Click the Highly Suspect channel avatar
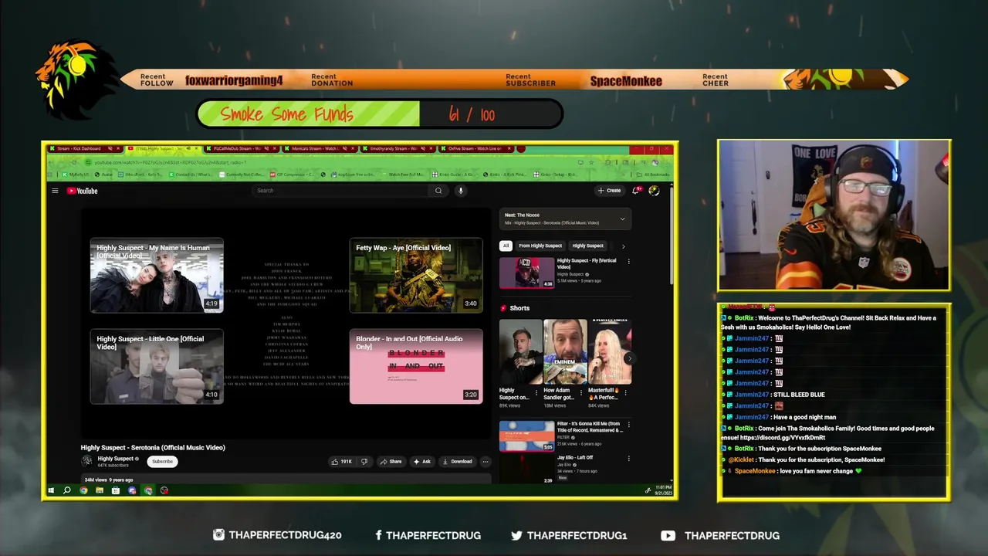The image size is (988, 556). (87, 461)
